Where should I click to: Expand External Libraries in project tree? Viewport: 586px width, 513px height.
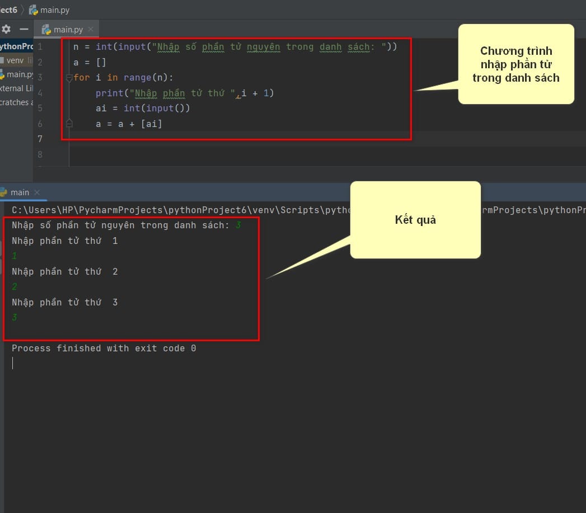coord(16,88)
